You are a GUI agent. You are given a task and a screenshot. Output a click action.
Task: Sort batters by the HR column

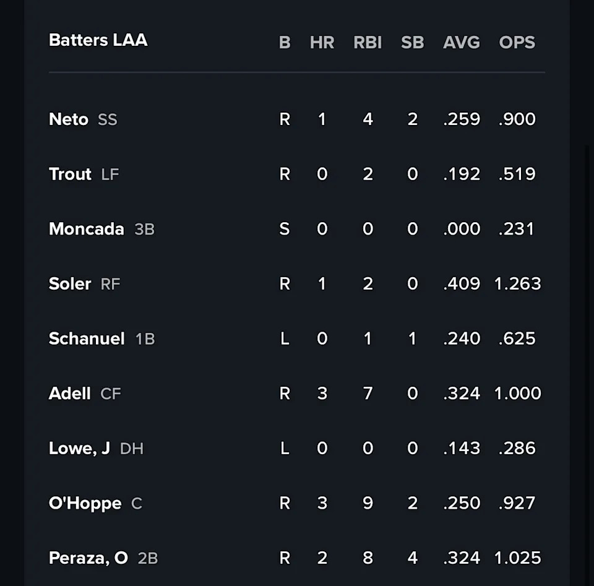322,42
